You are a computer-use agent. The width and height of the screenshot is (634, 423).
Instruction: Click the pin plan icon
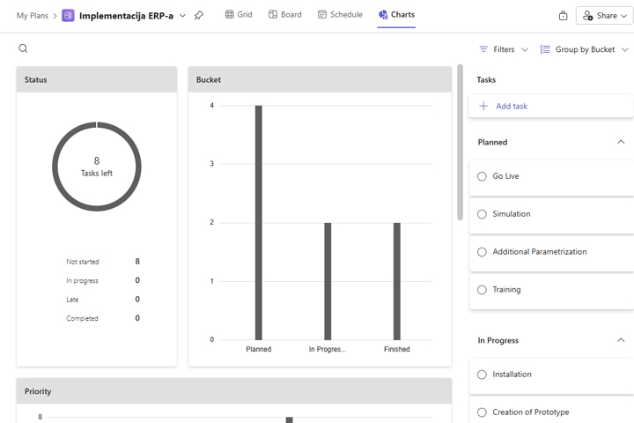click(198, 16)
